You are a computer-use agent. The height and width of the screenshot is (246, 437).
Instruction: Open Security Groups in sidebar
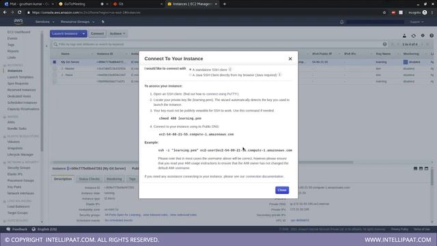pyautogui.click(x=18, y=168)
